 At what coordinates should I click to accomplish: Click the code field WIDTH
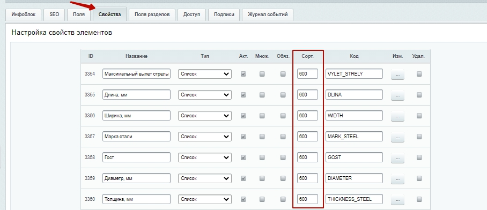pyautogui.click(x=354, y=116)
